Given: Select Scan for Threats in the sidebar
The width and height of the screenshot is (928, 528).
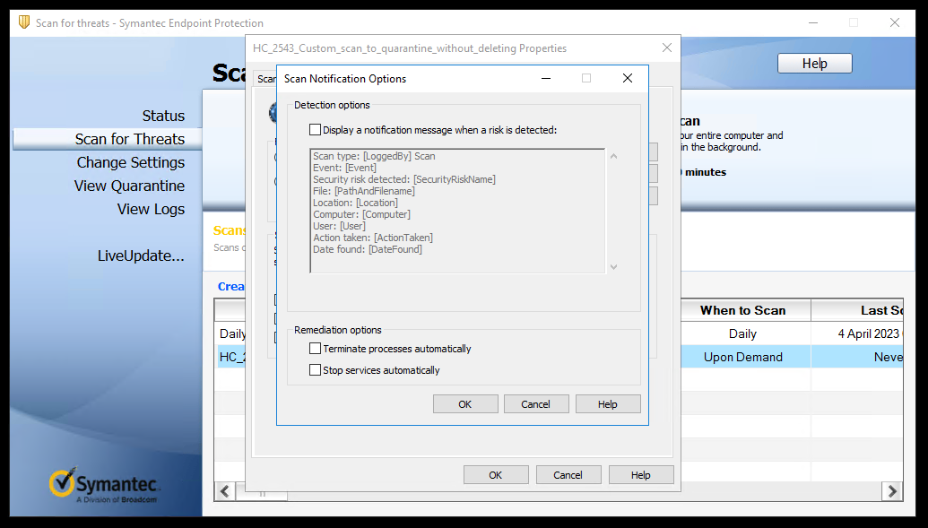Looking at the screenshot, I should pyautogui.click(x=128, y=139).
